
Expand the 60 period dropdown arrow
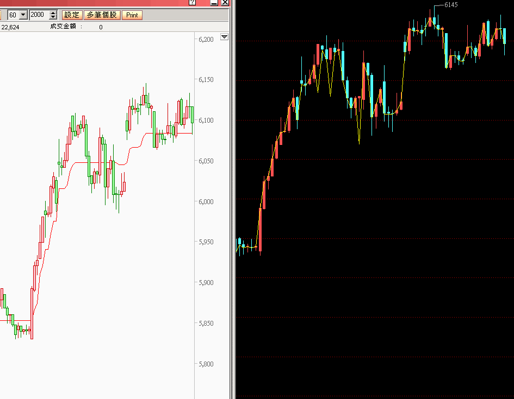[x=23, y=15]
